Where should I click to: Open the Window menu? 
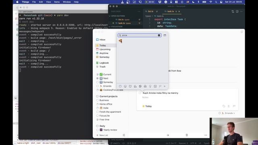(x=67, y=2)
